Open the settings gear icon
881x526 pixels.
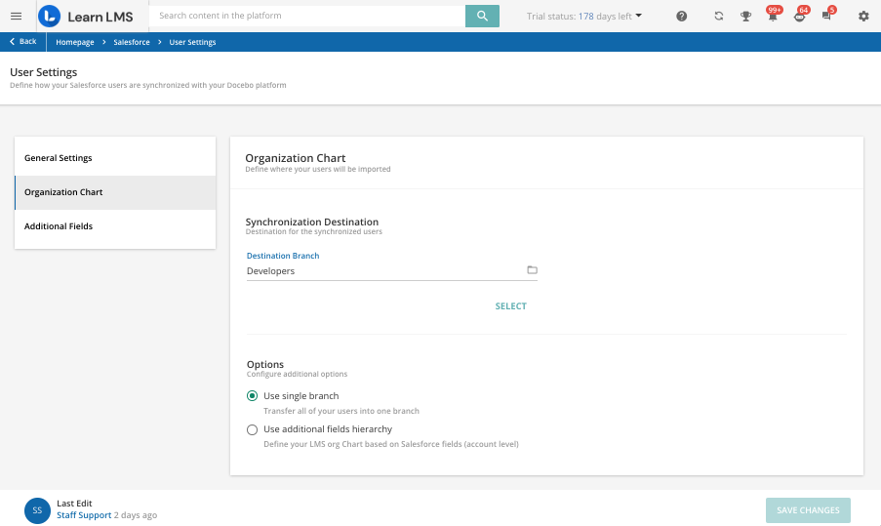click(863, 17)
